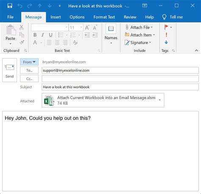Open Signature menu
The image size is (201, 194).
click(138, 42)
